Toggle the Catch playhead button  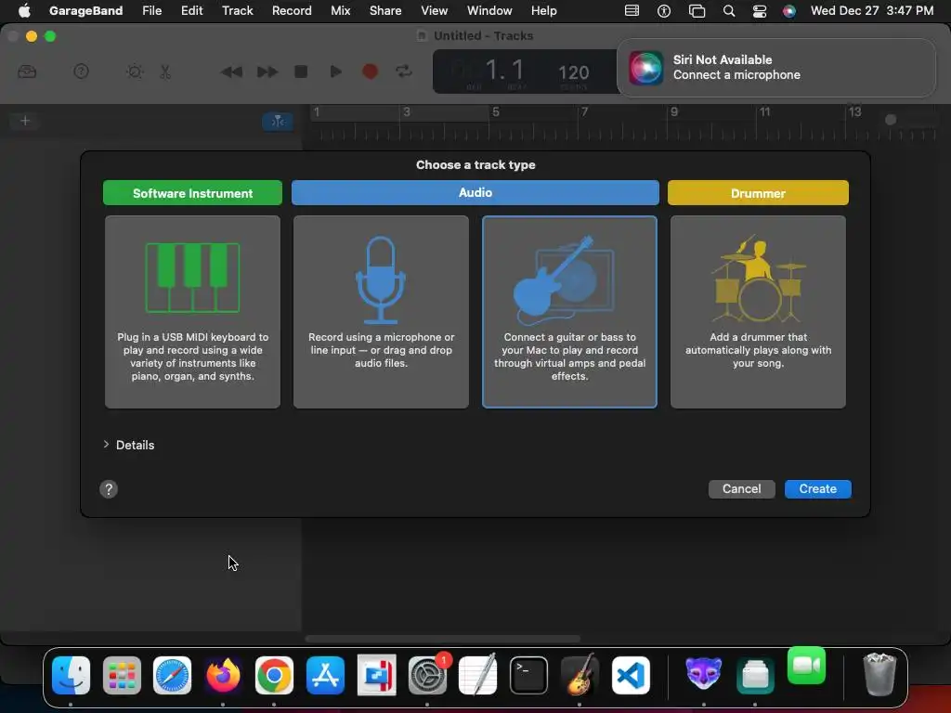coord(278,122)
